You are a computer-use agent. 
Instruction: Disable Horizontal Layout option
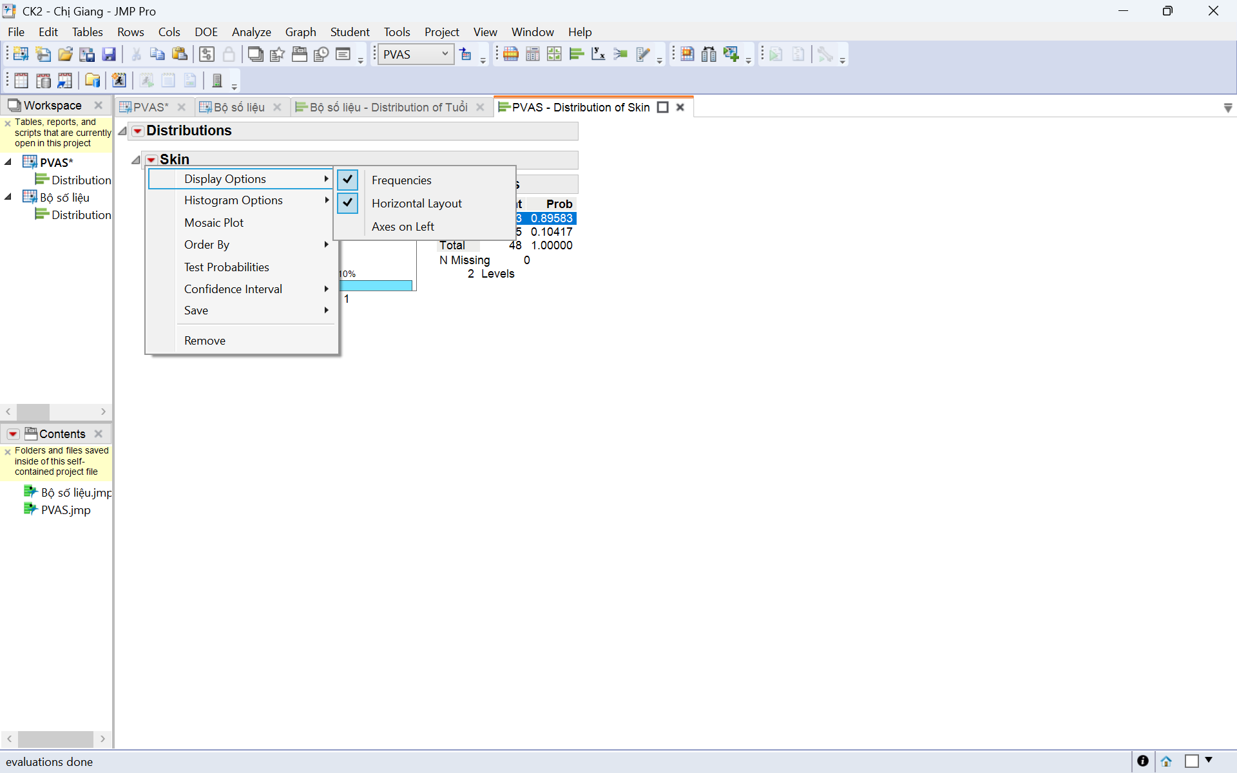click(x=416, y=203)
